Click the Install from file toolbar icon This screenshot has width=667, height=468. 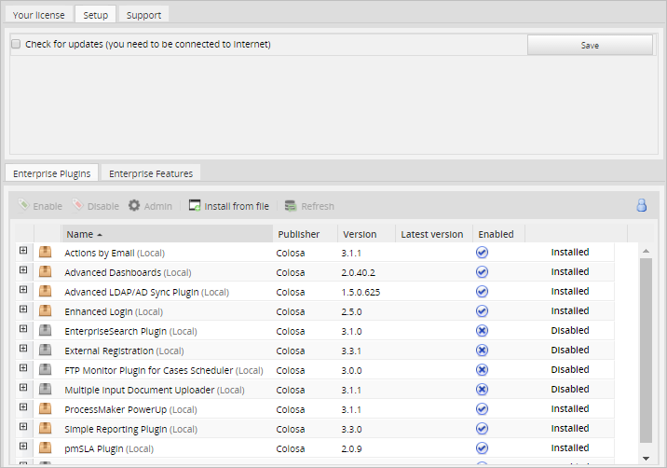tap(195, 206)
